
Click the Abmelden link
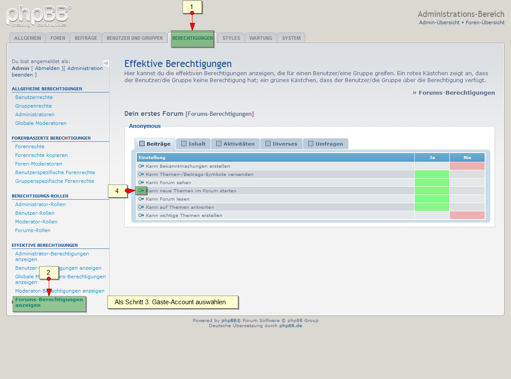pyautogui.click(x=47, y=68)
